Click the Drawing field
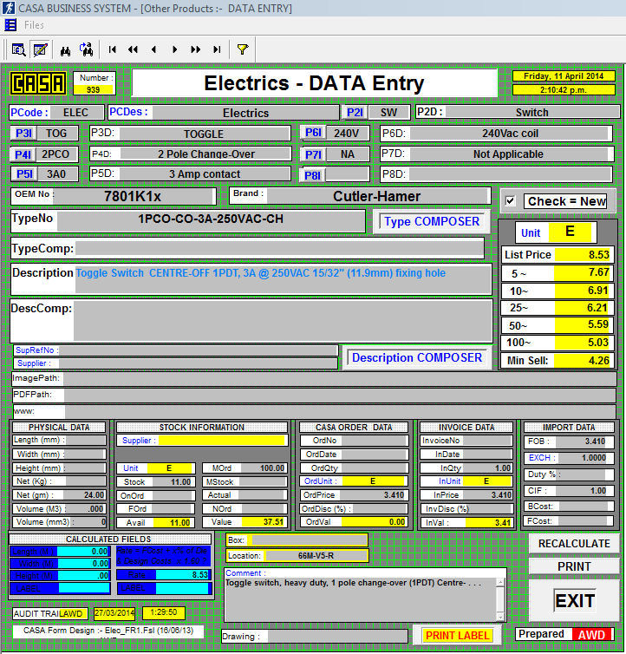 337,636
